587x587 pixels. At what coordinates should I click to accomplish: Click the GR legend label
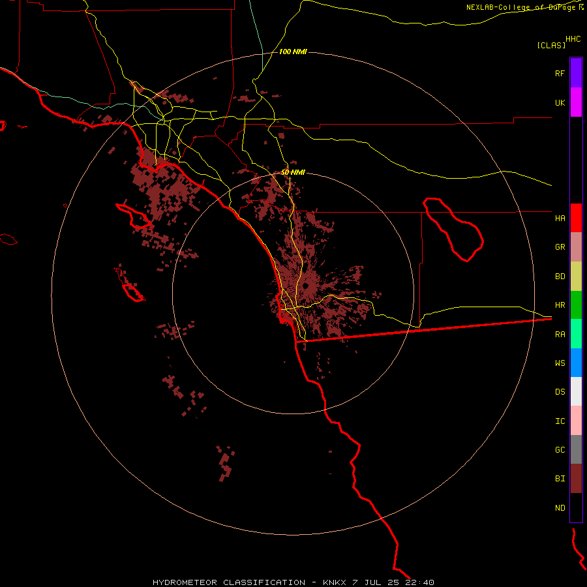[560, 247]
